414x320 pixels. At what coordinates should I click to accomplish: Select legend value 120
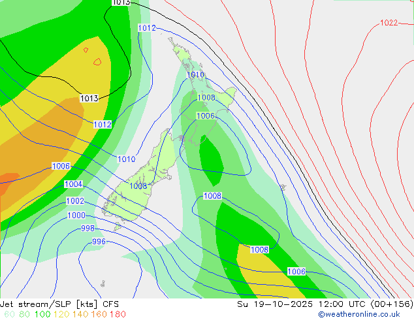pyautogui.click(x=61, y=314)
